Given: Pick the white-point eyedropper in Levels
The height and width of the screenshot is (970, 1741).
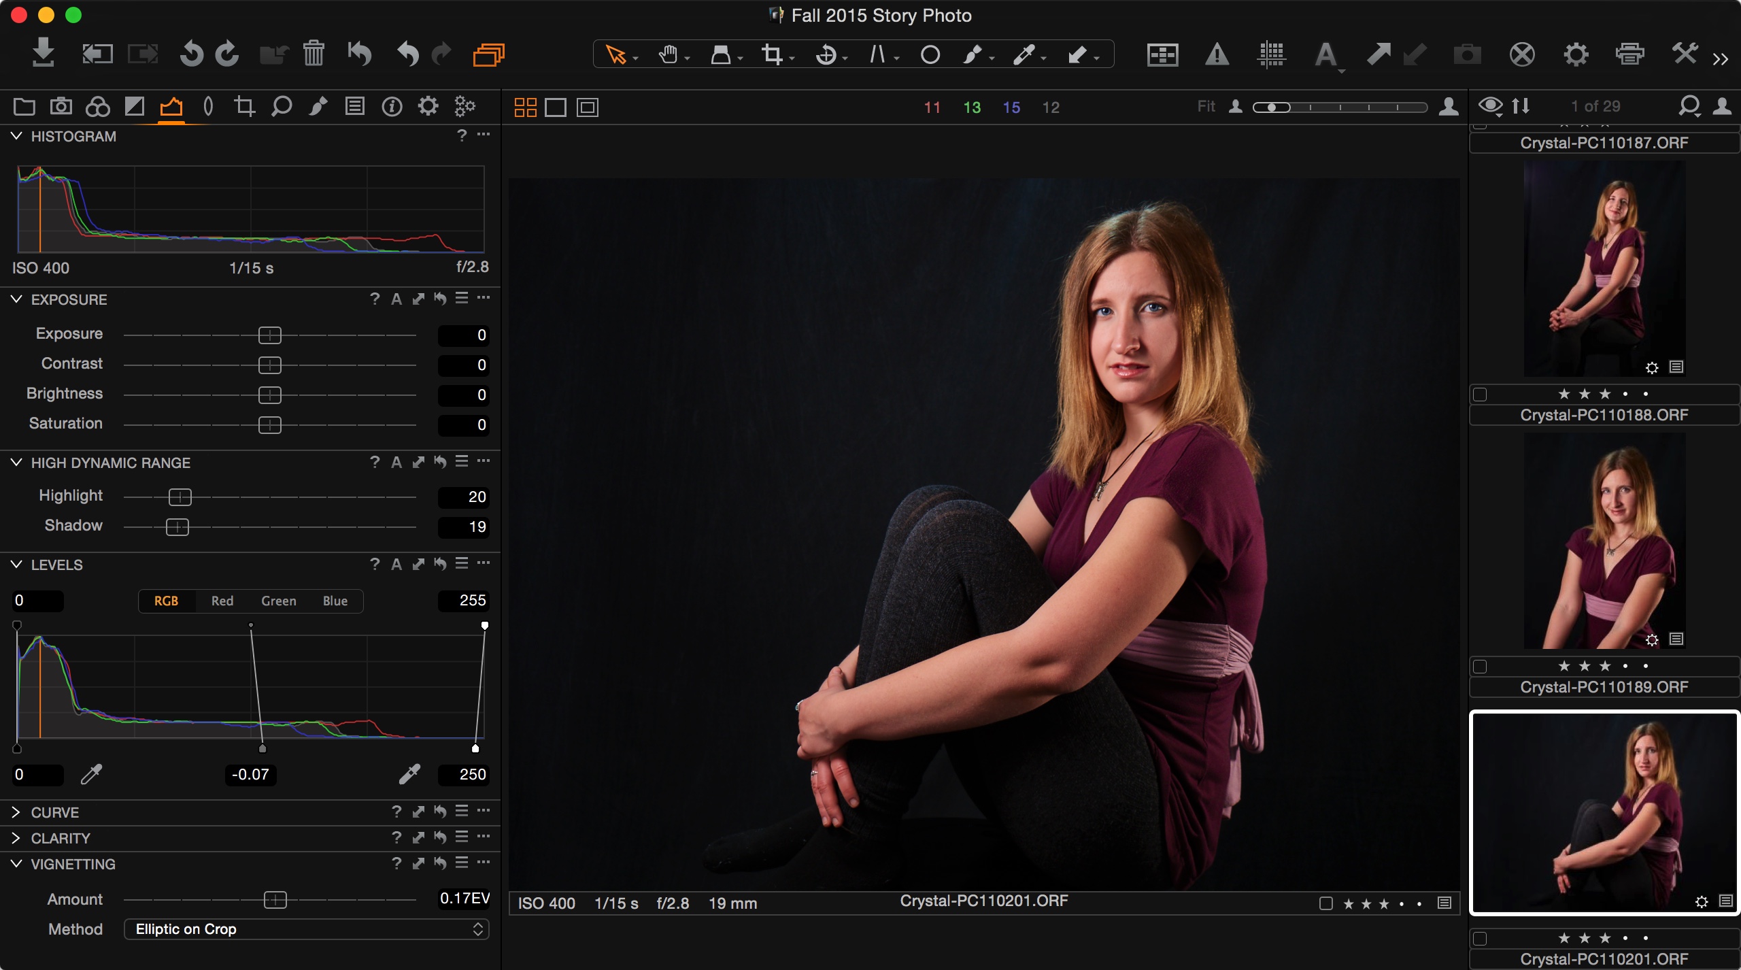Looking at the screenshot, I should coord(409,774).
